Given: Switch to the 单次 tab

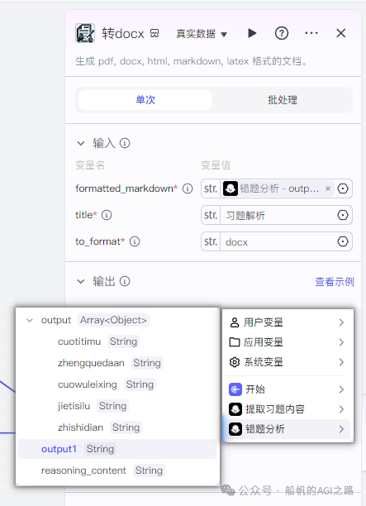Looking at the screenshot, I should (145, 100).
